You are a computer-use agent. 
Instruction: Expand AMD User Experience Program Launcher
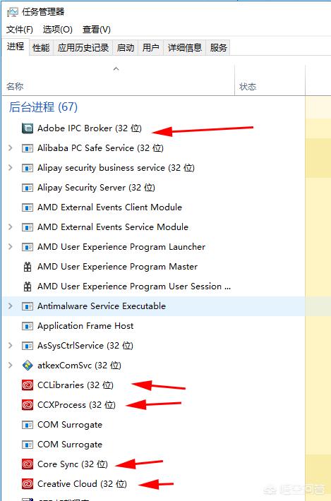10,247
